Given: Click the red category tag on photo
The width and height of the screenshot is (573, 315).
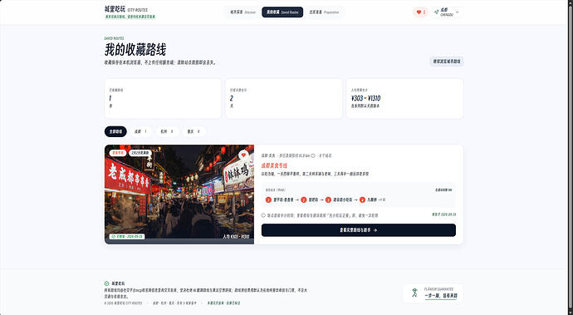Looking at the screenshot, I should tap(118, 153).
